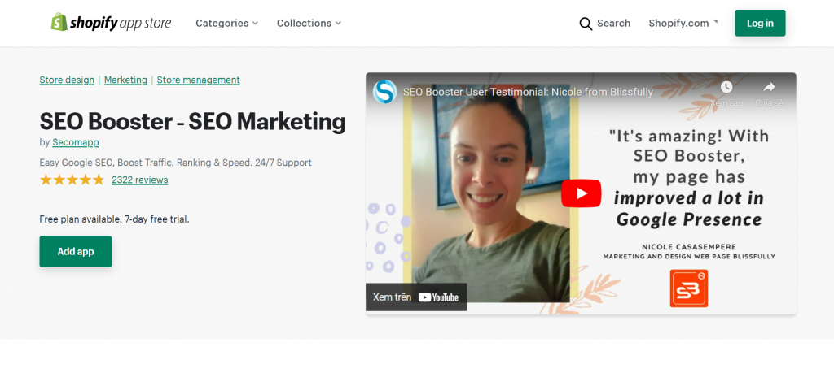Click the Easy Google SEO tagline text
This screenshot has height=373, width=834.
click(176, 163)
